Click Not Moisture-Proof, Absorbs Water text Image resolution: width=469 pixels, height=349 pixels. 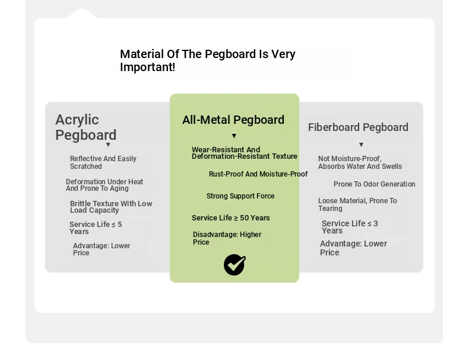tap(360, 162)
